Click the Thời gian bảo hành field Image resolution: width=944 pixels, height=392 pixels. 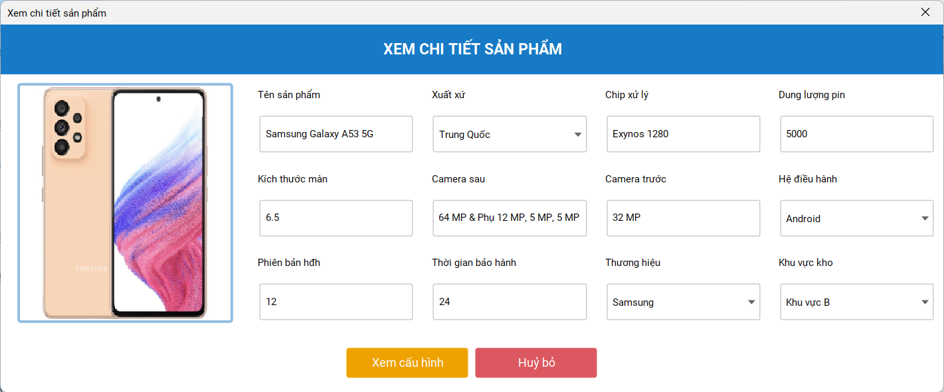510,302
